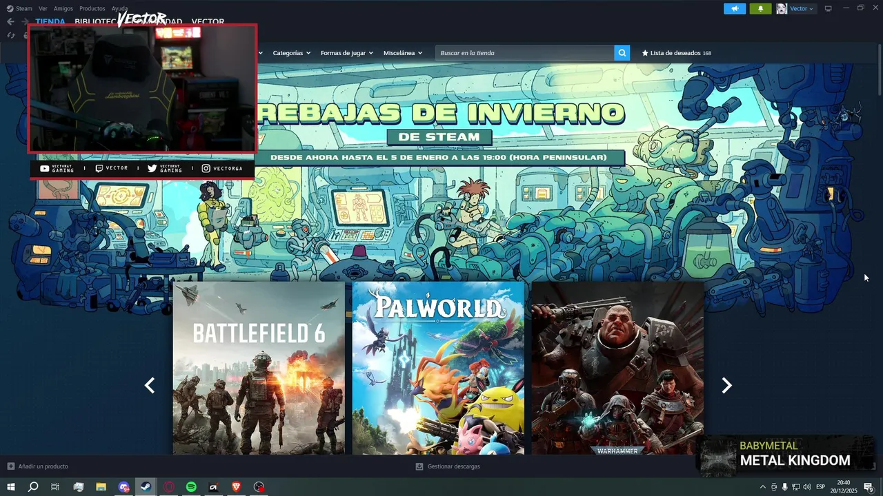
Task: Show previous carousel games arrow
Action: pyautogui.click(x=150, y=386)
